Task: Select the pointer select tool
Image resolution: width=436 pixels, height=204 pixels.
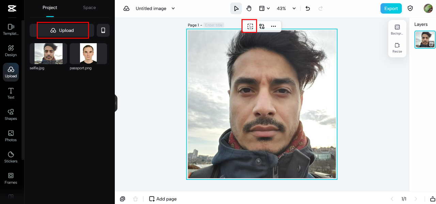Action: [236, 9]
